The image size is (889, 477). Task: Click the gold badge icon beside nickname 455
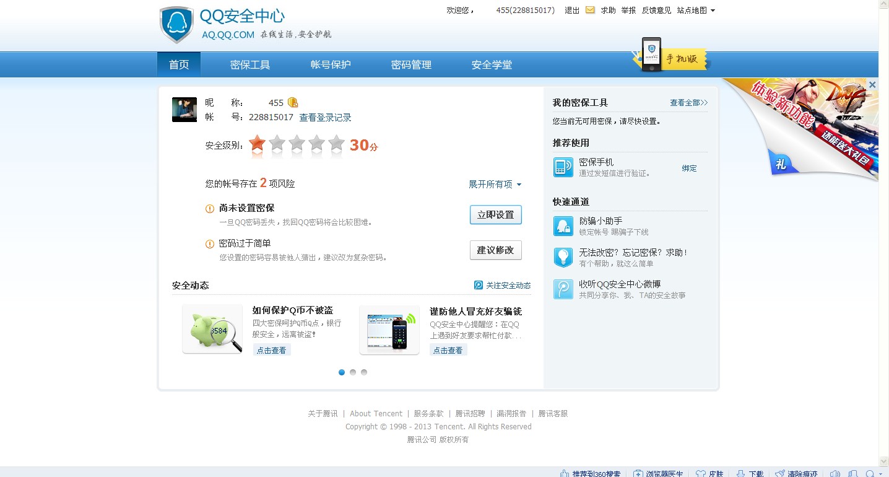(x=293, y=102)
